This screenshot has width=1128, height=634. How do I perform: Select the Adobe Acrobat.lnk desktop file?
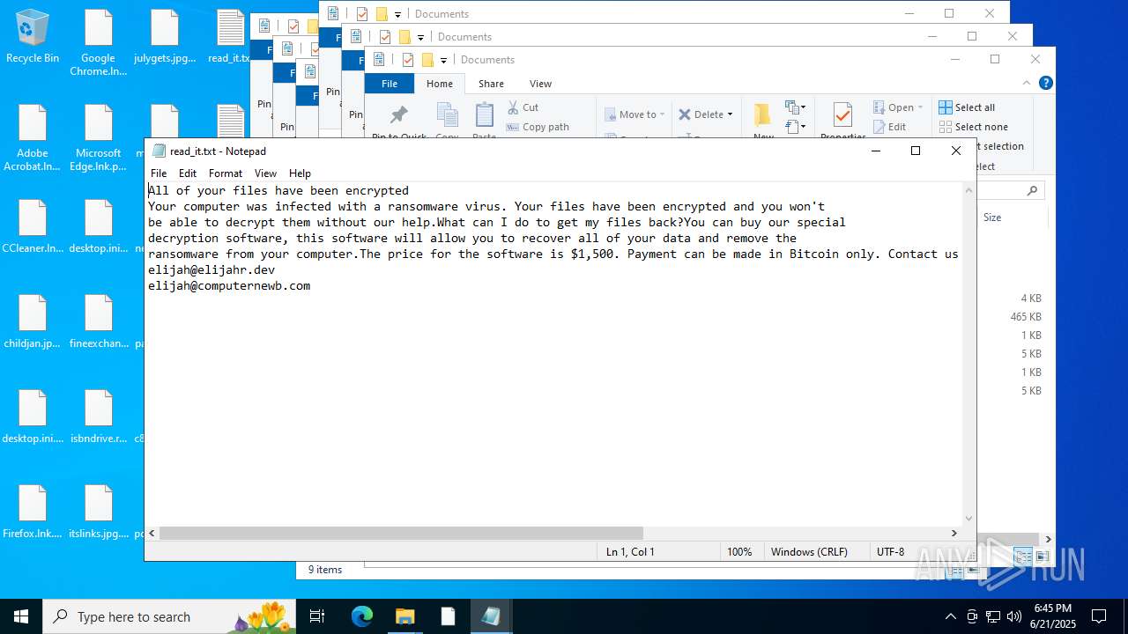33,138
